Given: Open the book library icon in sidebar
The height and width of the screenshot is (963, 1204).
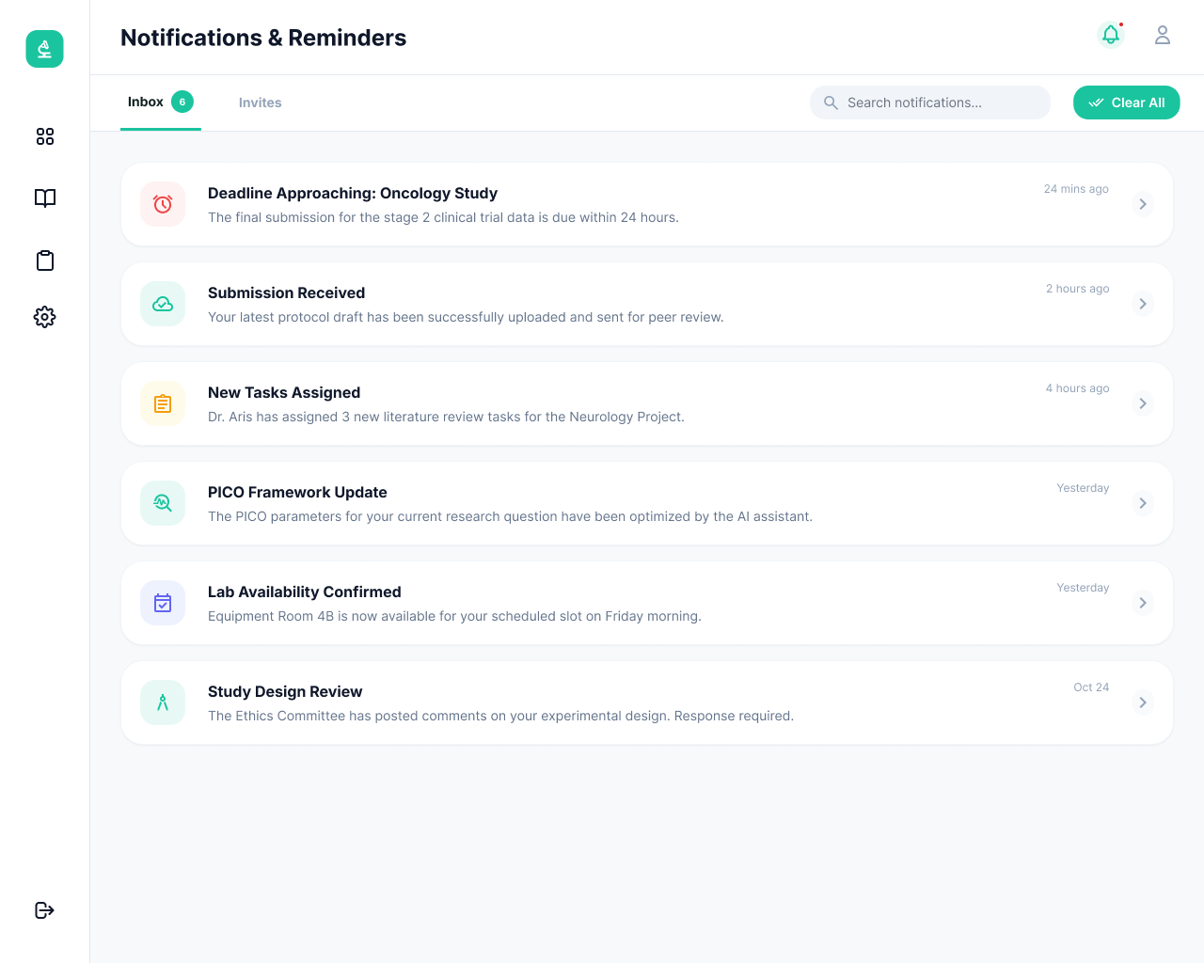Looking at the screenshot, I should 44,198.
